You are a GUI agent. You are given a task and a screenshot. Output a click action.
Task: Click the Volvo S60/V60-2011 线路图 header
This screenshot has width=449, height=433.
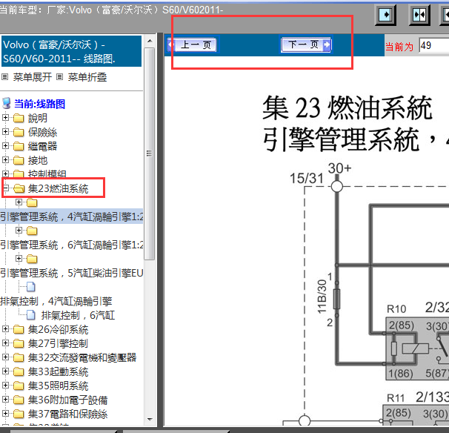pyautogui.click(x=72, y=52)
